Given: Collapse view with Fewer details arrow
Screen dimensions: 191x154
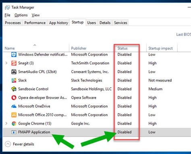Looking at the screenshot, I should tap(8, 144).
